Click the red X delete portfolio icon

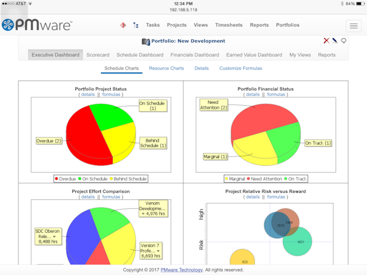click(326, 41)
